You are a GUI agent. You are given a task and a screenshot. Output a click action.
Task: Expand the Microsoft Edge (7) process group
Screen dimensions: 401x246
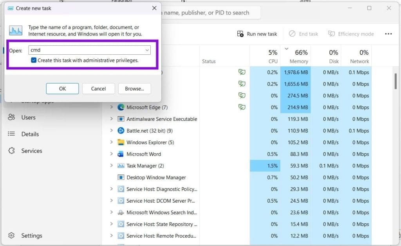click(x=111, y=107)
